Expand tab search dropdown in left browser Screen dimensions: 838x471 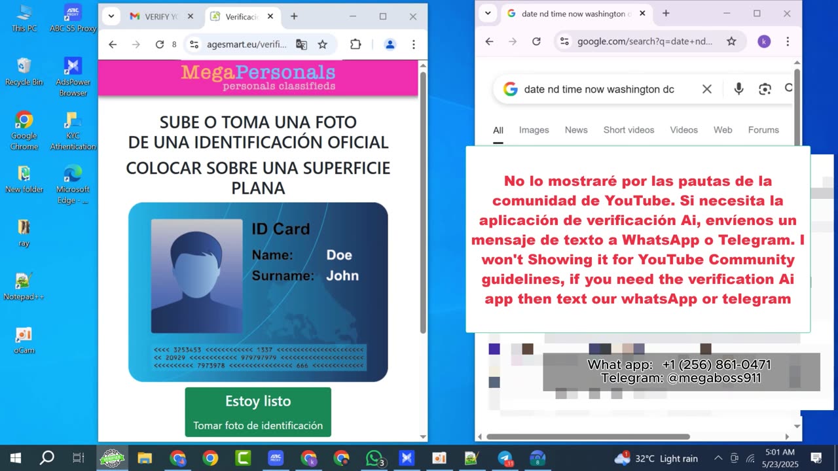(x=111, y=16)
